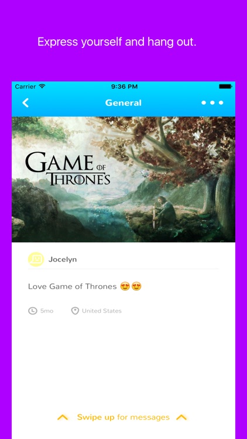This screenshot has width=247, height=439.
Task: Tap Jocelyn's yellow avatar icon
Action: (x=36, y=259)
